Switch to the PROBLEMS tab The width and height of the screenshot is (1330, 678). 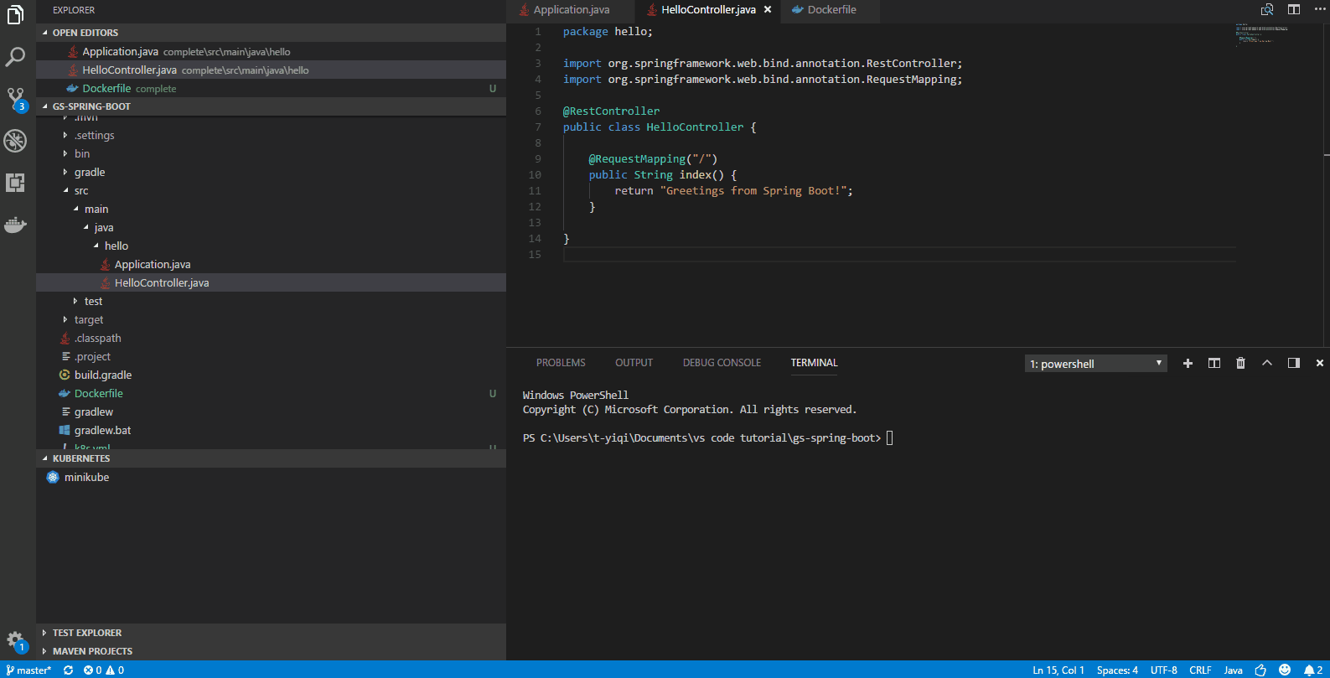(561, 363)
